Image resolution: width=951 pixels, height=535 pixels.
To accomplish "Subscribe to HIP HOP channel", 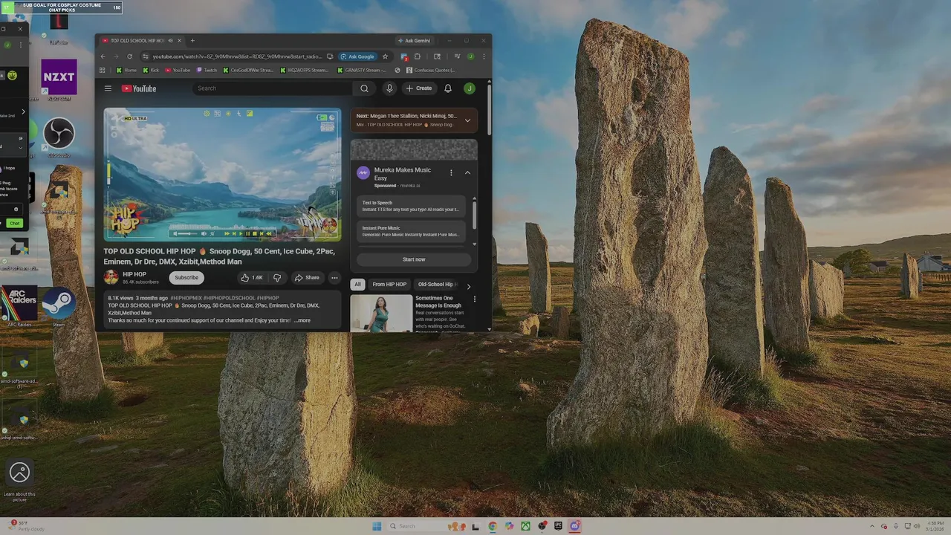I will [186, 278].
